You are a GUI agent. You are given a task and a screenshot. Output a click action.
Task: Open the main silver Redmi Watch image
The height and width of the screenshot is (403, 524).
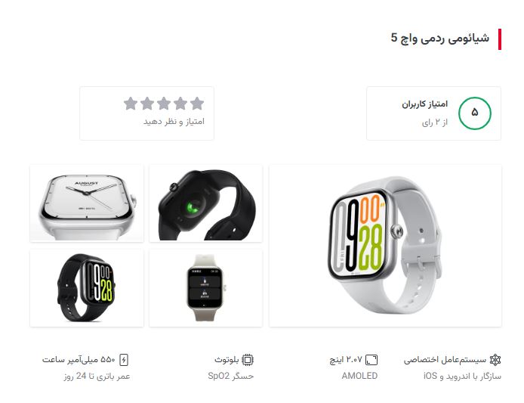pyautogui.click(x=385, y=245)
